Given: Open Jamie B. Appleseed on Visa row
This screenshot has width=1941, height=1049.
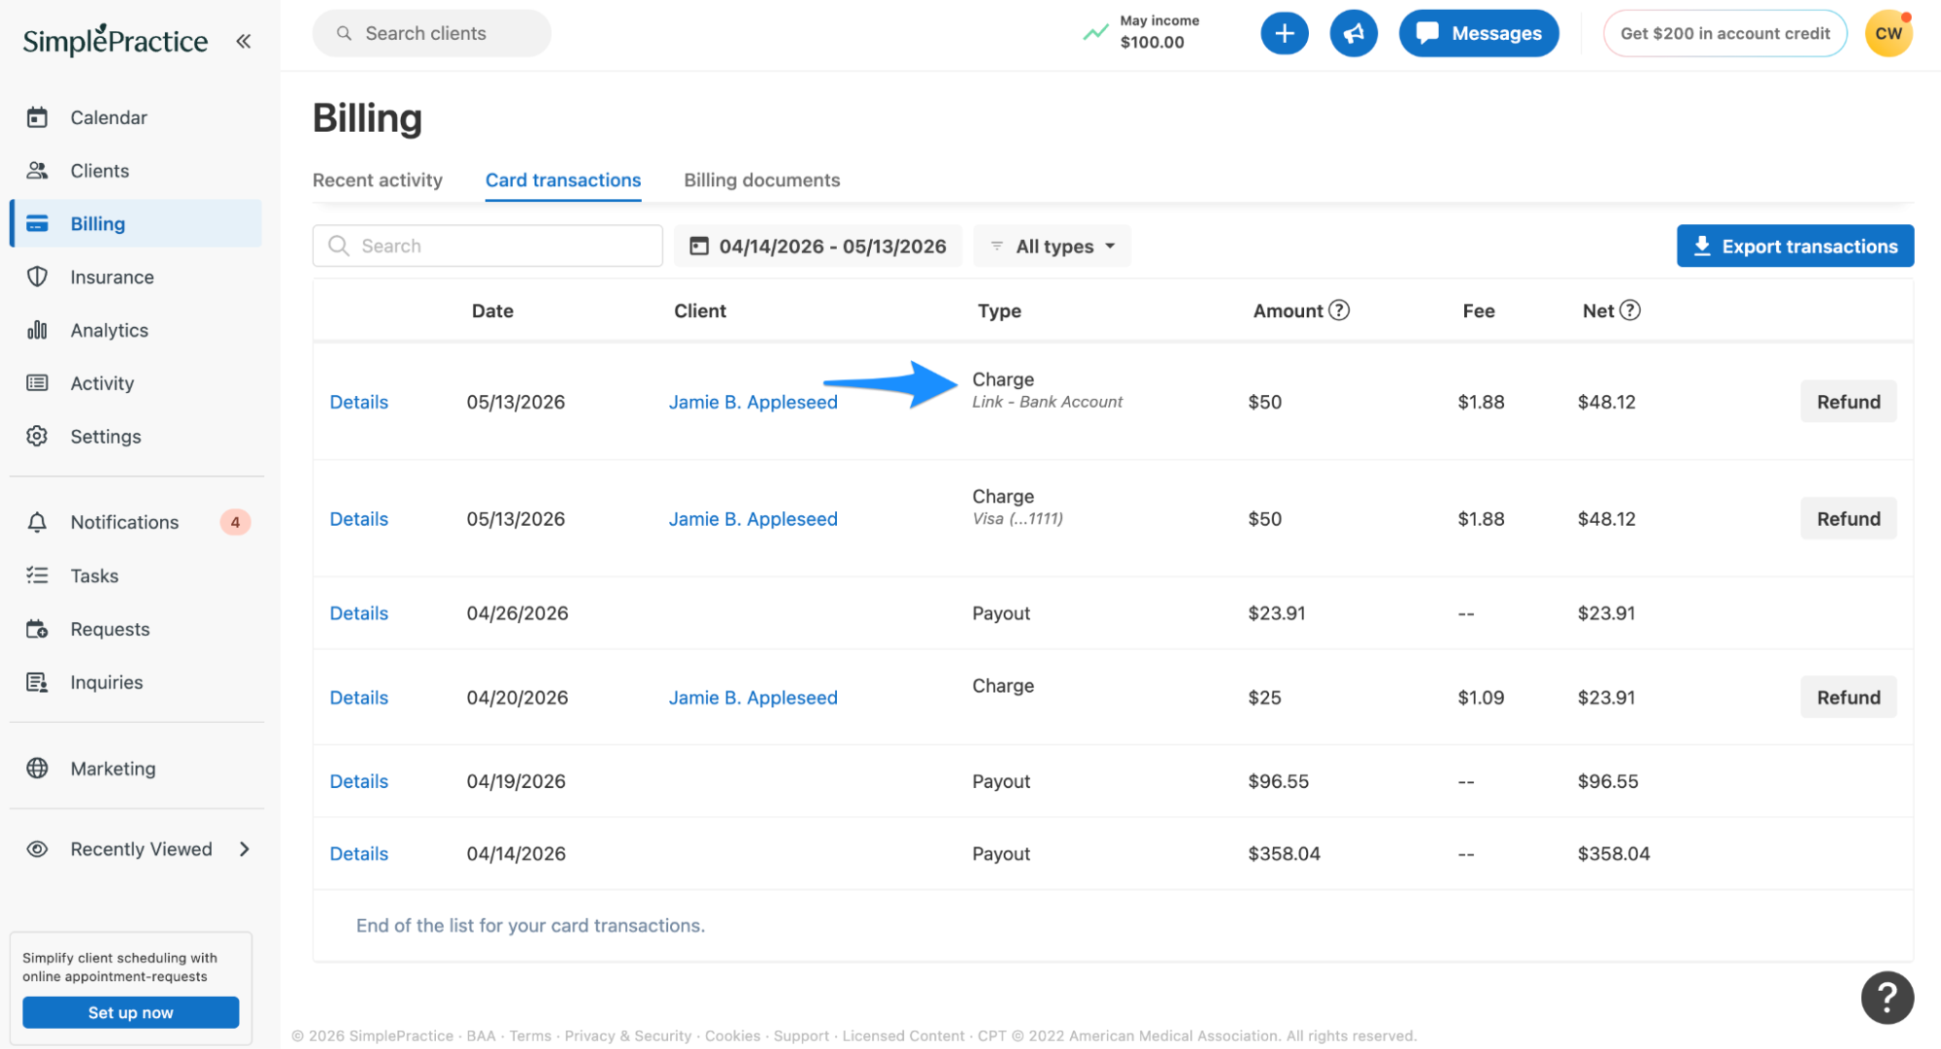Looking at the screenshot, I should (753, 519).
